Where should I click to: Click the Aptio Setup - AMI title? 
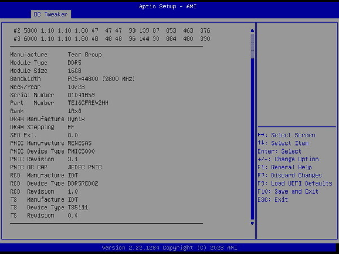(x=168, y=6)
